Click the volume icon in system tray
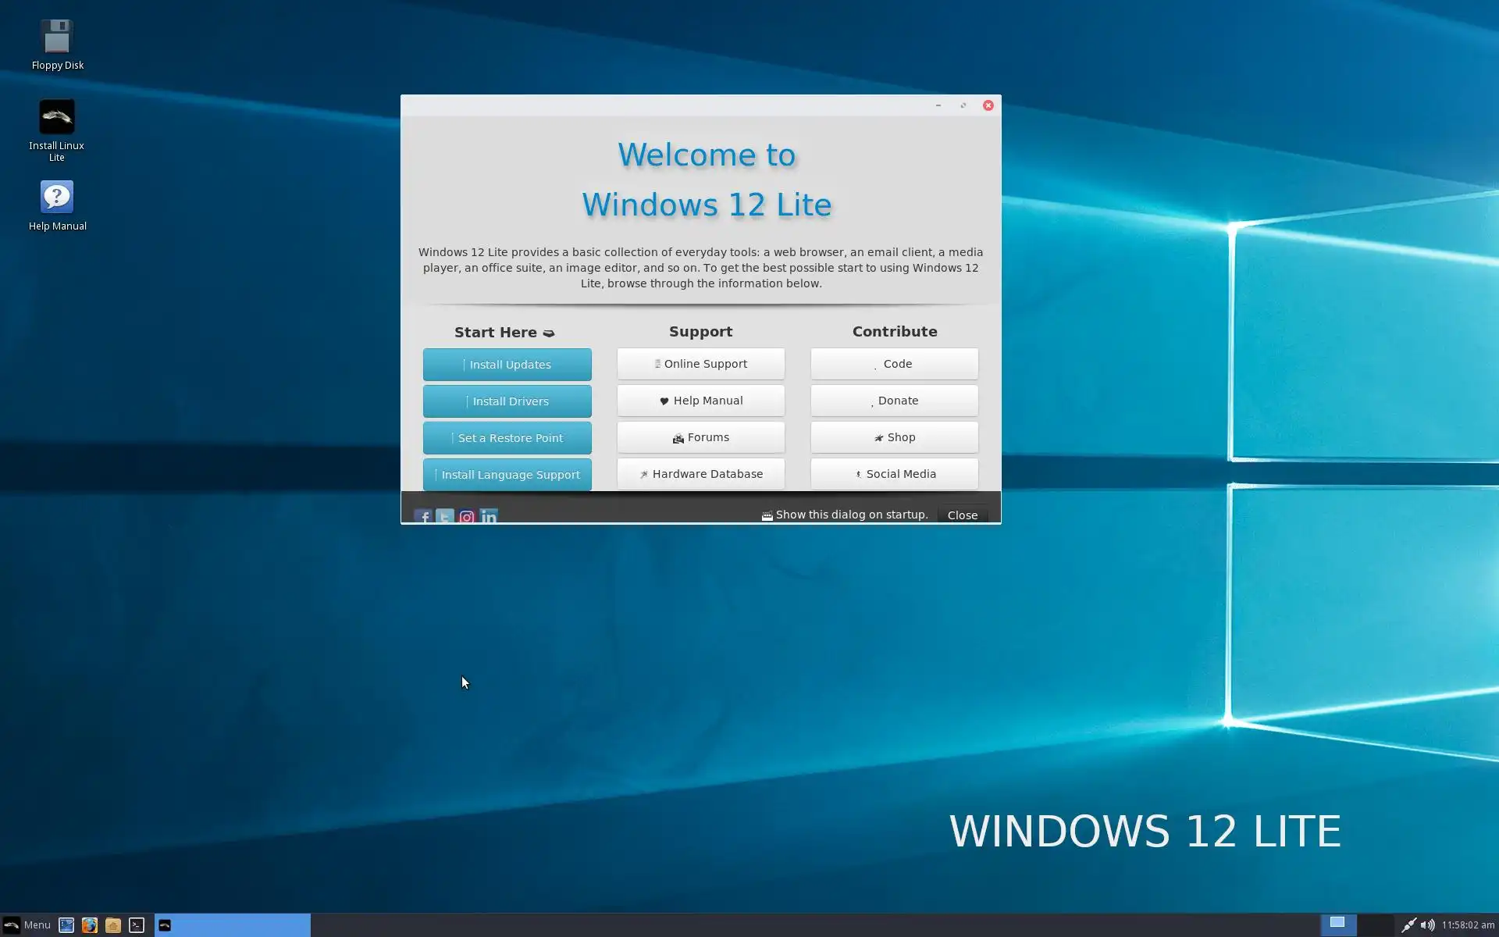This screenshot has height=937, width=1499. tap(1427, 925)
